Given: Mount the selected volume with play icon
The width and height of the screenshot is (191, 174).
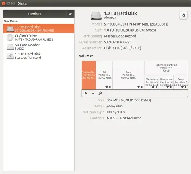Looking at the screenshot, I should [x=86, y=93].
